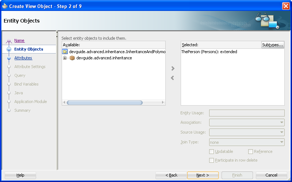
Task: Toggle Participate in row delete checkbox
Action: [x=211, y=160]
